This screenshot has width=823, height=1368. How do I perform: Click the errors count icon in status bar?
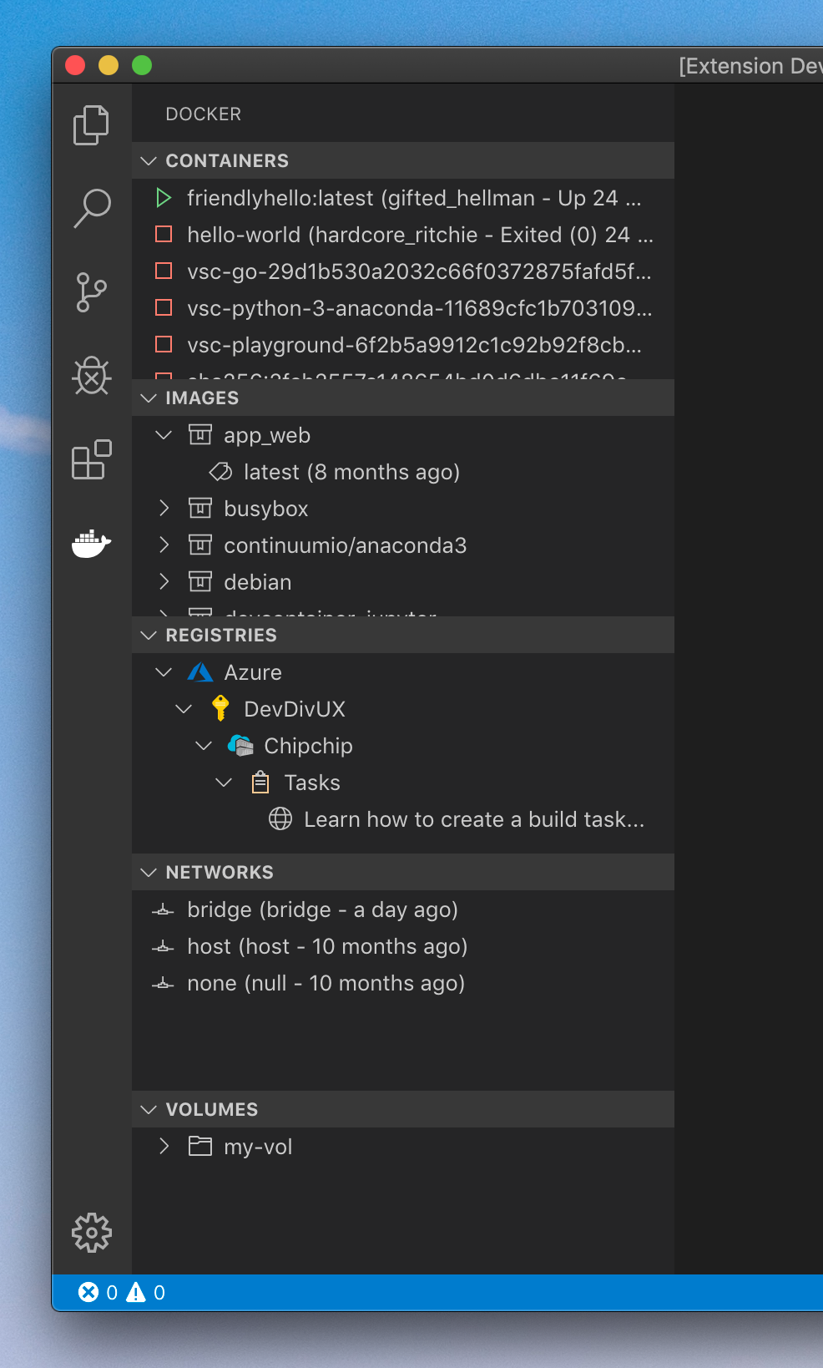click(x=88, y=1292)
